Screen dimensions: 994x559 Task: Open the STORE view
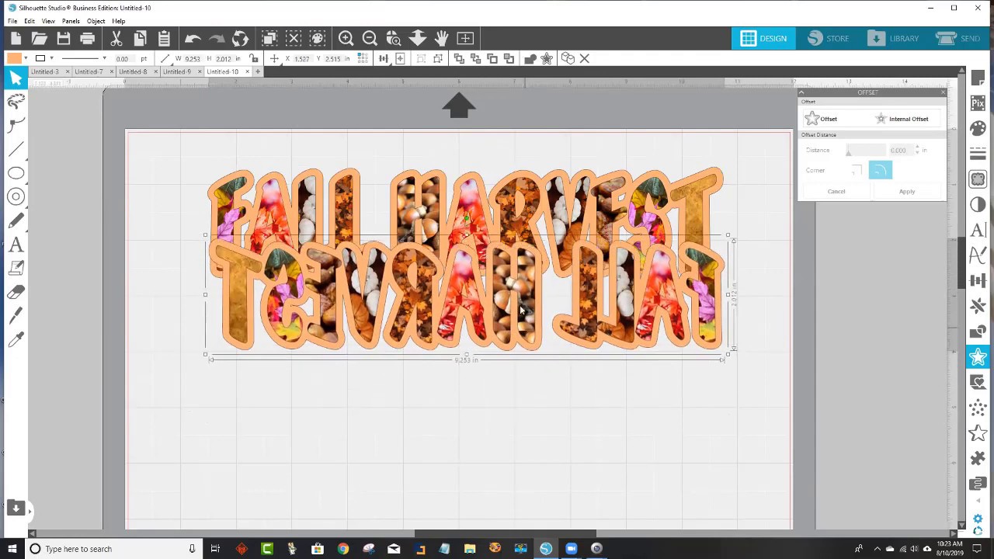point(829,38)
